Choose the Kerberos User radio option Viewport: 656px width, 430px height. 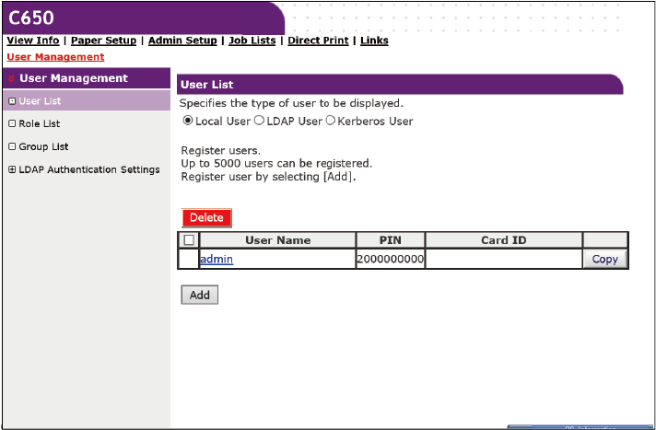tap(329, 122)
